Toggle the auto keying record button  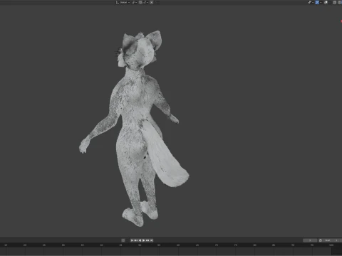[x=123, y=240]
